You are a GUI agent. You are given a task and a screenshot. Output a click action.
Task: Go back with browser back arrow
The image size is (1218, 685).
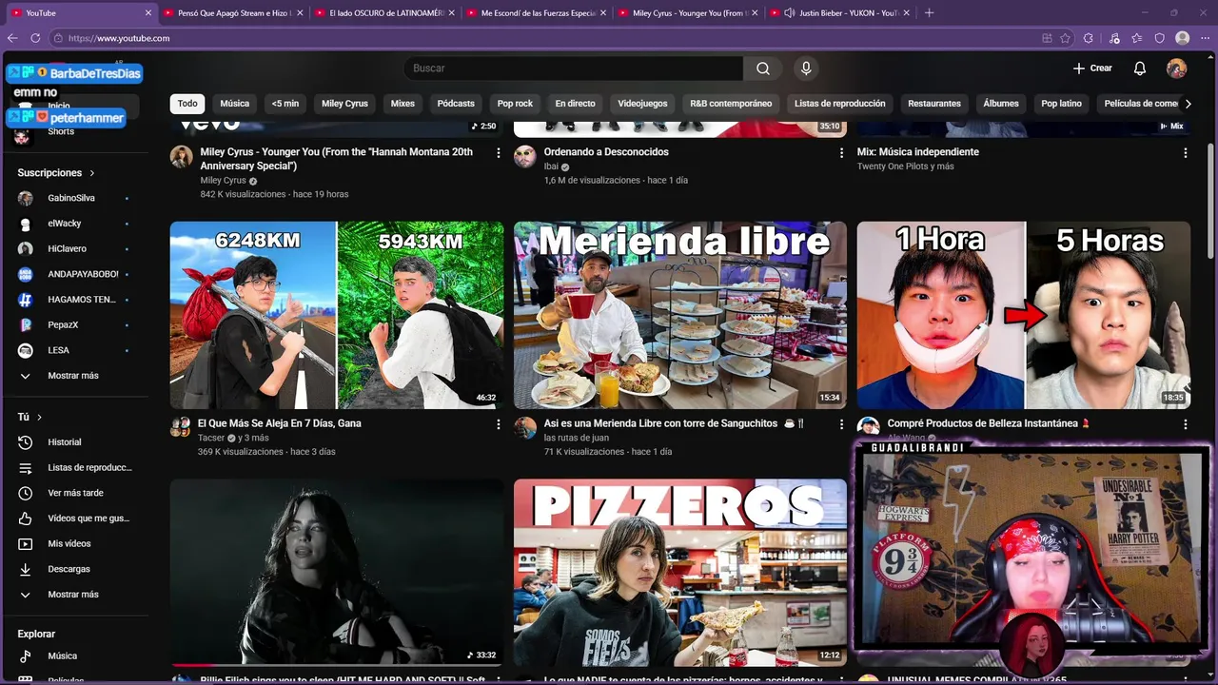pyautogui.click(x=12, y=38)
